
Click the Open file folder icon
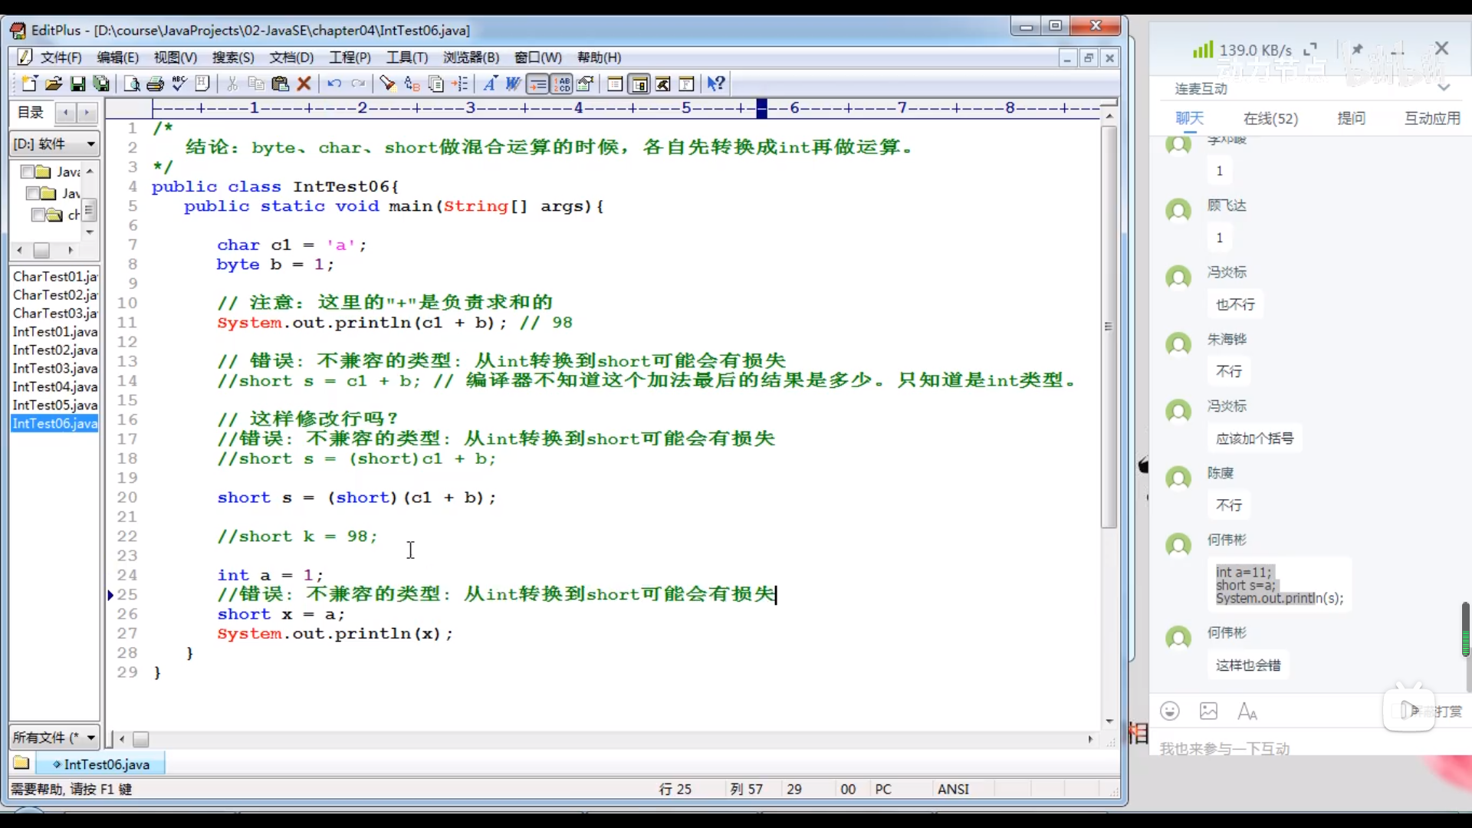click(53, 84)
